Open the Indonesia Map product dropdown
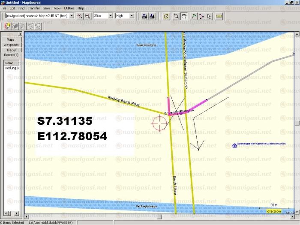 (x=72, y=16)
